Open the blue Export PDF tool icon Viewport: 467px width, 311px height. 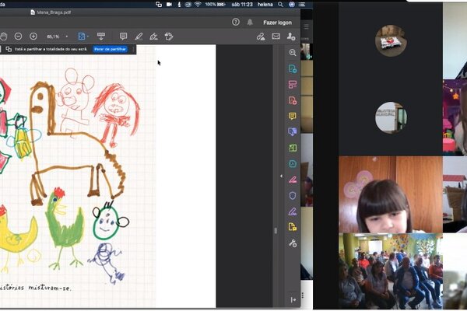click(x=293, y=68)
